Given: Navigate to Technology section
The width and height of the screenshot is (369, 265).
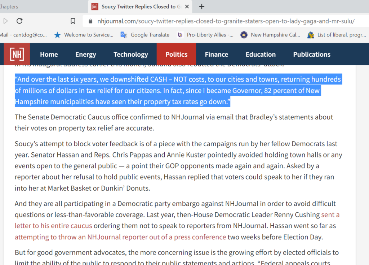Looking at the screenshot, I should 130,55.
